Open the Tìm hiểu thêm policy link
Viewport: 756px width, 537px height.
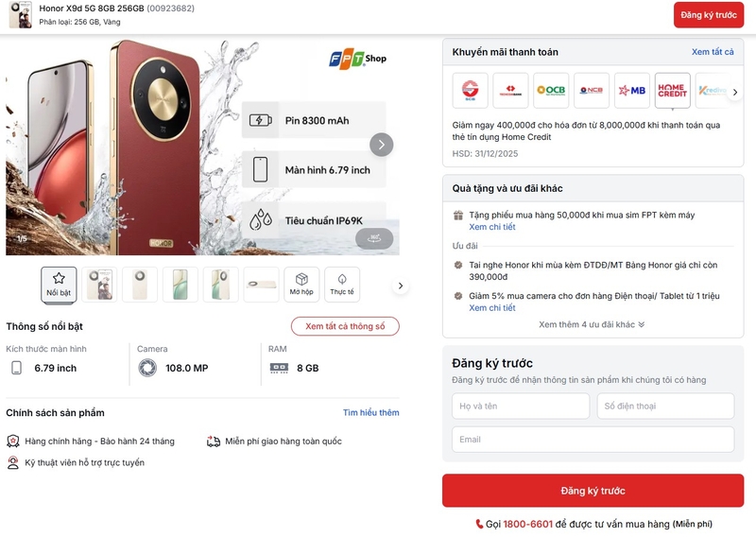370,413
